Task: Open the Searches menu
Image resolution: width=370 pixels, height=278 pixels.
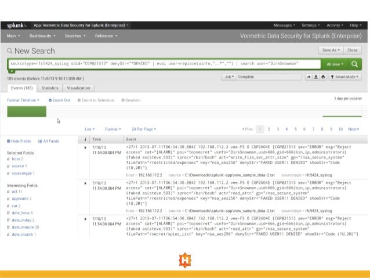Action: pos(75,36)
